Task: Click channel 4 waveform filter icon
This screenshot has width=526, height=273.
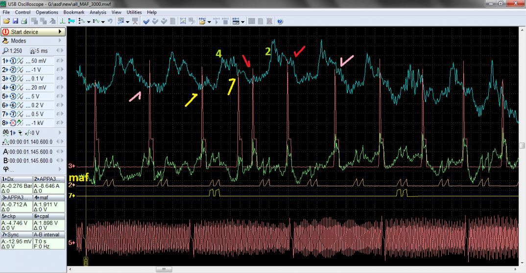Action: click(x=20, y=87)
